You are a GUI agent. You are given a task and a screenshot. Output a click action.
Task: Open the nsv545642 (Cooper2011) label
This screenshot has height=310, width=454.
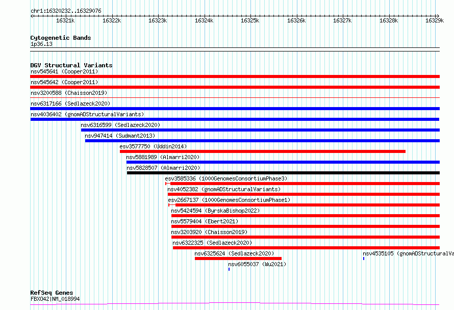64,82
